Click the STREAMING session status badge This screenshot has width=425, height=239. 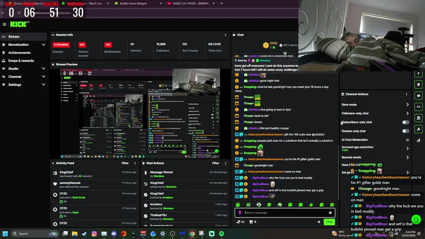click(x=61, y=44)
